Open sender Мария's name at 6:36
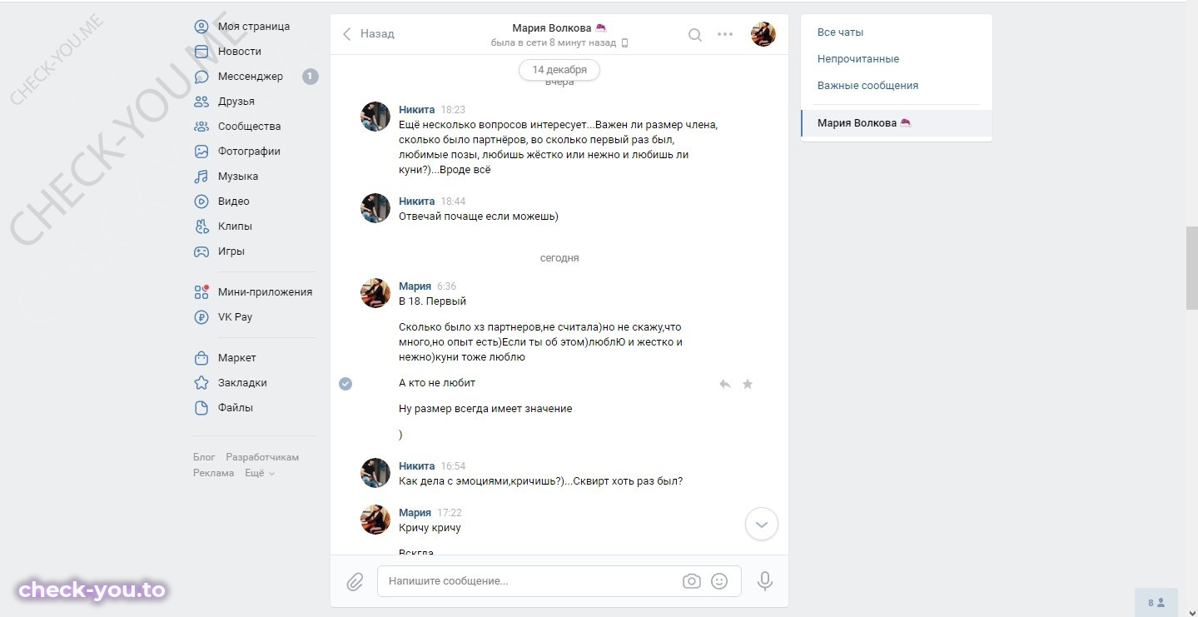The image size is (1198, 617). pyautogui.click(x=415, y=286)
